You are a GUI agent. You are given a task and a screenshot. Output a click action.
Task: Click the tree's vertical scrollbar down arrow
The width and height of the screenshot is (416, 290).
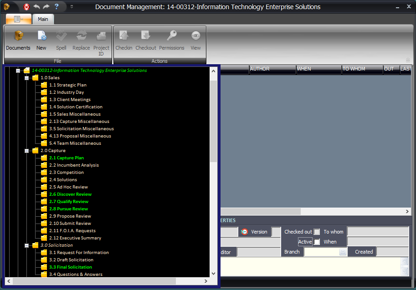pyautogui.click(x=214, y=274)
